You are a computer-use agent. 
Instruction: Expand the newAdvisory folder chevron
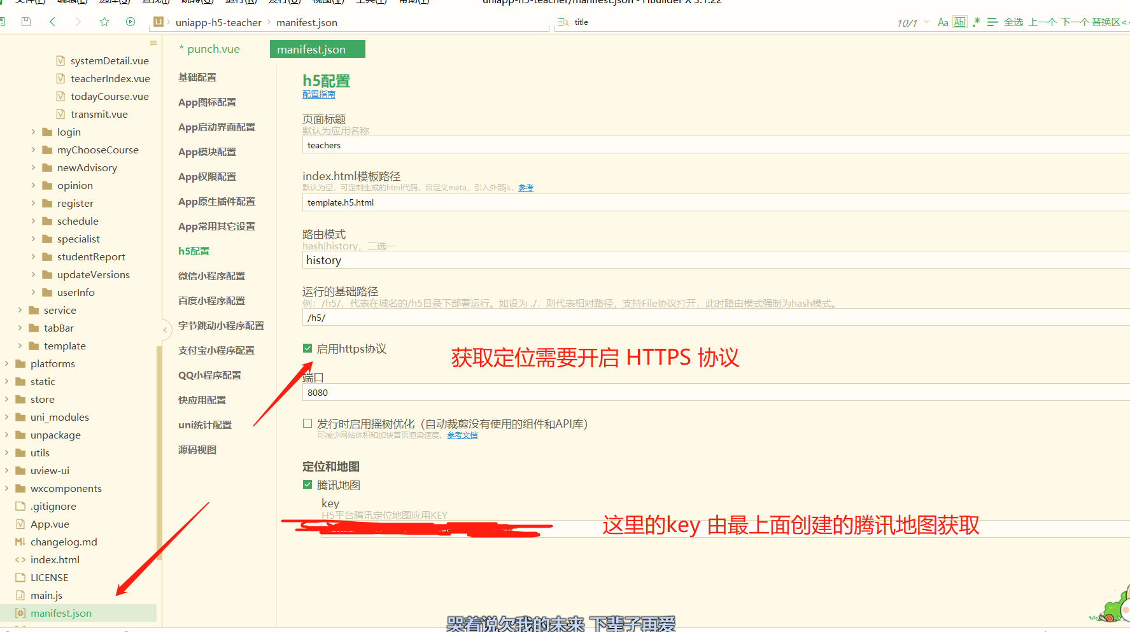tap(33, 167)
